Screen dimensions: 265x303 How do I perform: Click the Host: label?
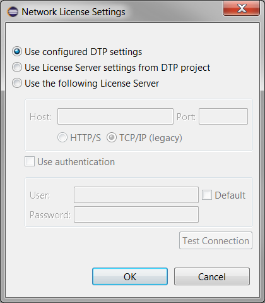point(40,117)
